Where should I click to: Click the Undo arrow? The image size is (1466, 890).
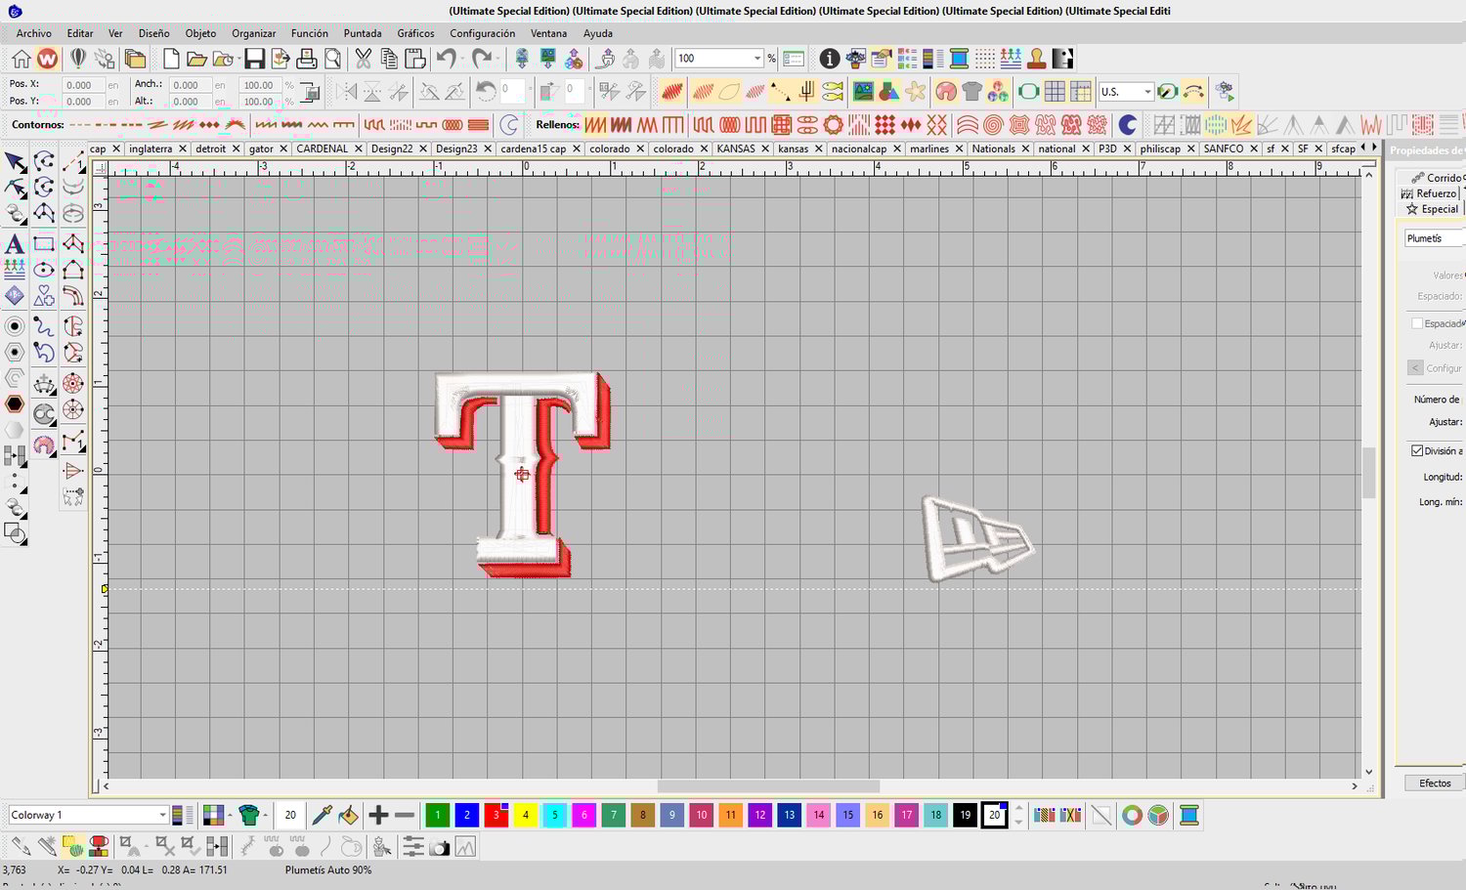[446, 59]
